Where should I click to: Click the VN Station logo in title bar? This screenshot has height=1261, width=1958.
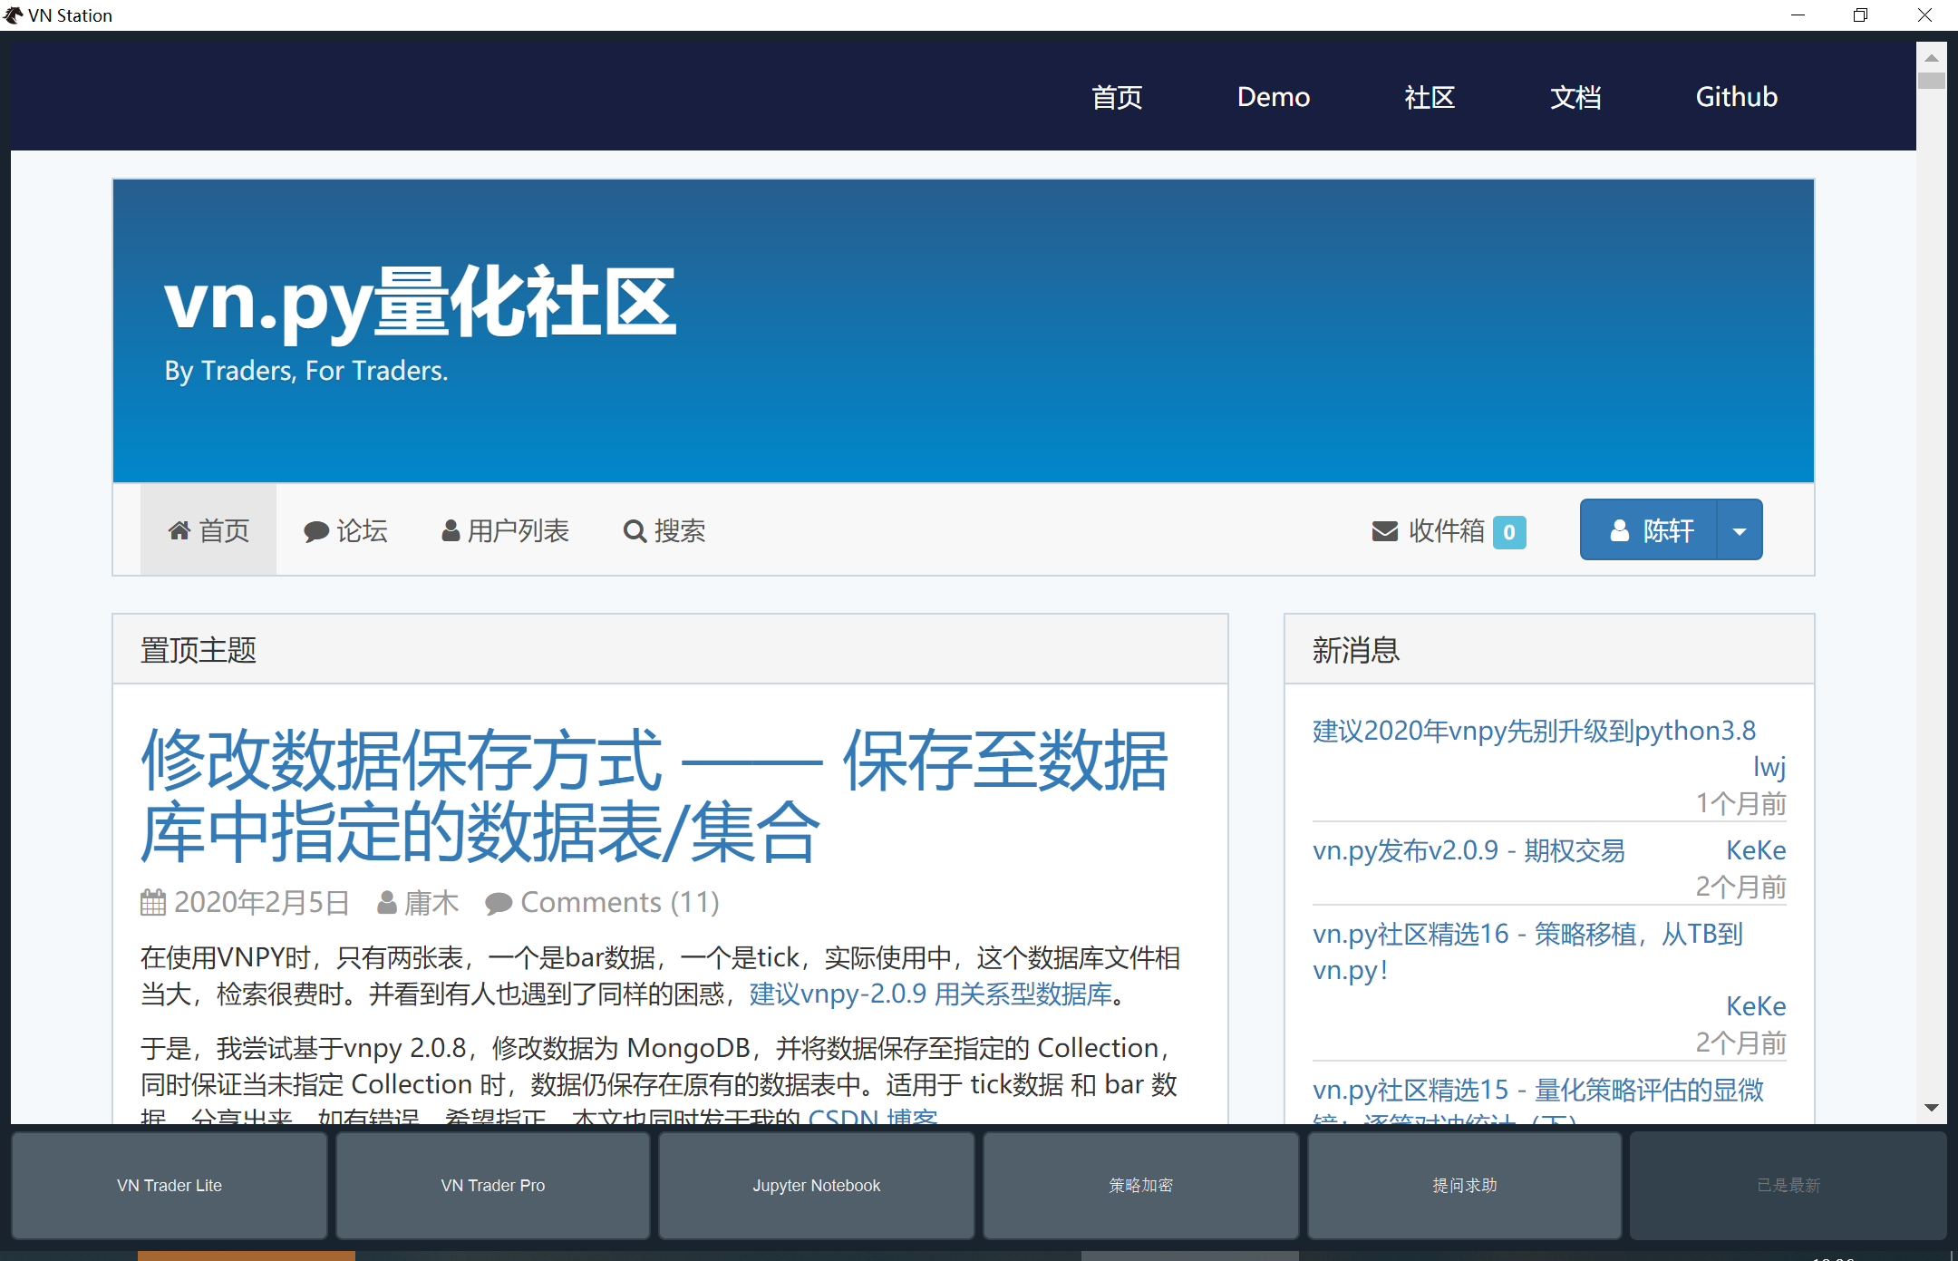pos(14,15)
